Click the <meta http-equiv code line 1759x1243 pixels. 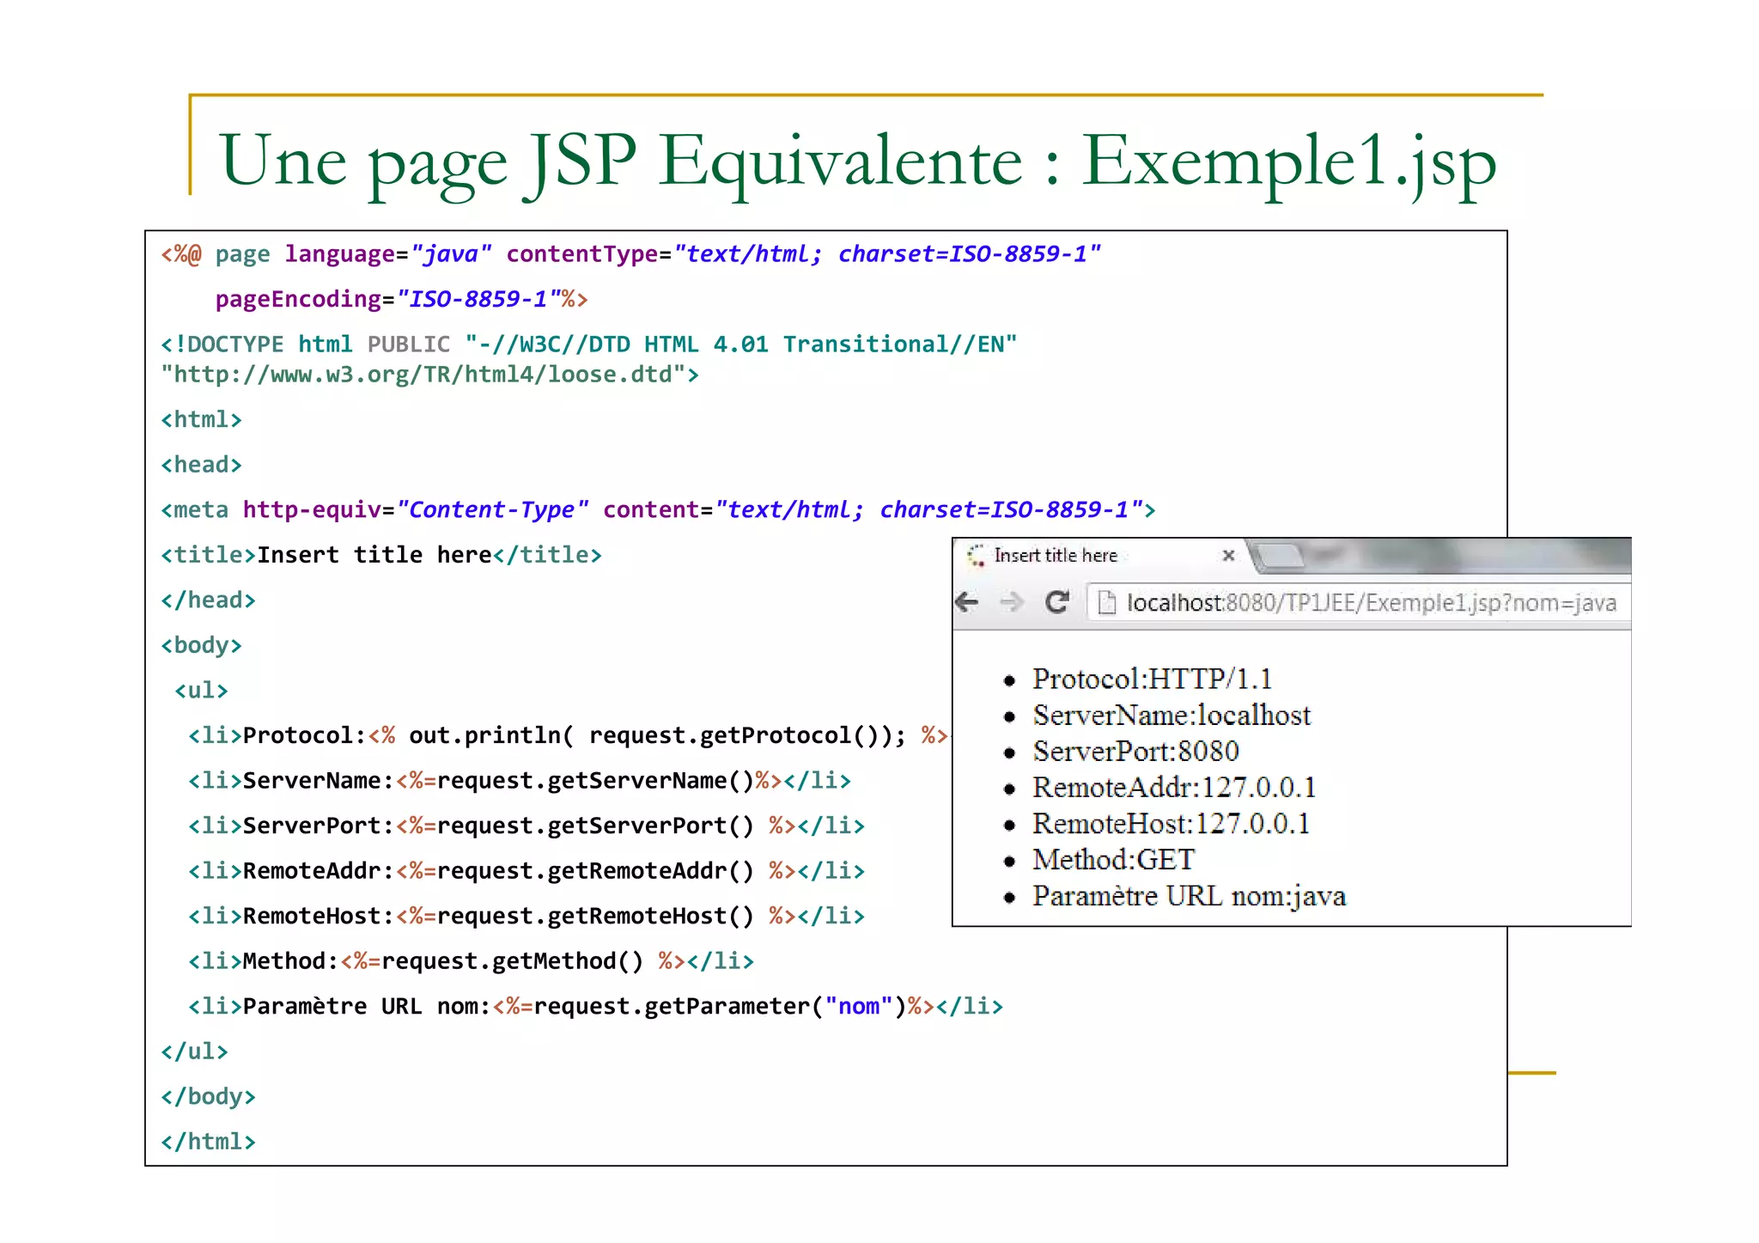pos(658,510)
